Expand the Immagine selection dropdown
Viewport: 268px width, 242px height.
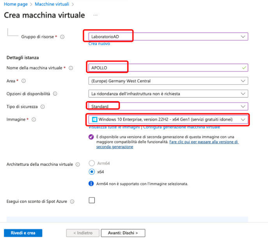(x=243, y=119)
